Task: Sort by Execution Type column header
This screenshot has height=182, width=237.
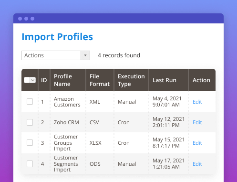Action: 131,80
